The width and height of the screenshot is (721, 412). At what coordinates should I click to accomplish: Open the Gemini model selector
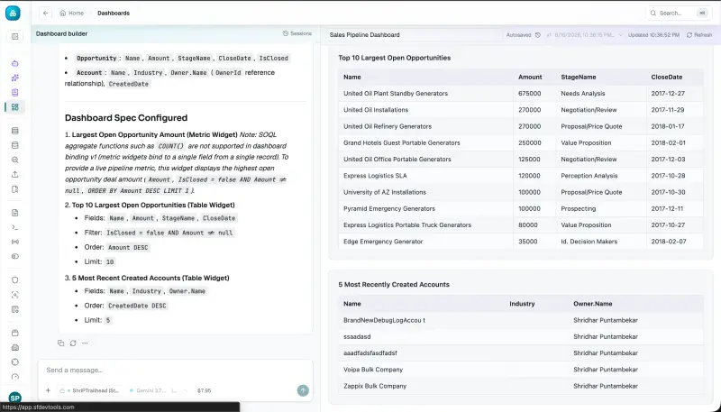point(148,390)
